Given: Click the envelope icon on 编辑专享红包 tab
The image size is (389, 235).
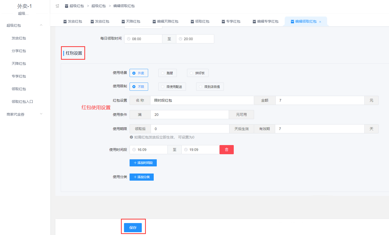Looking at the screenshot, I should (x=254, y=22).
